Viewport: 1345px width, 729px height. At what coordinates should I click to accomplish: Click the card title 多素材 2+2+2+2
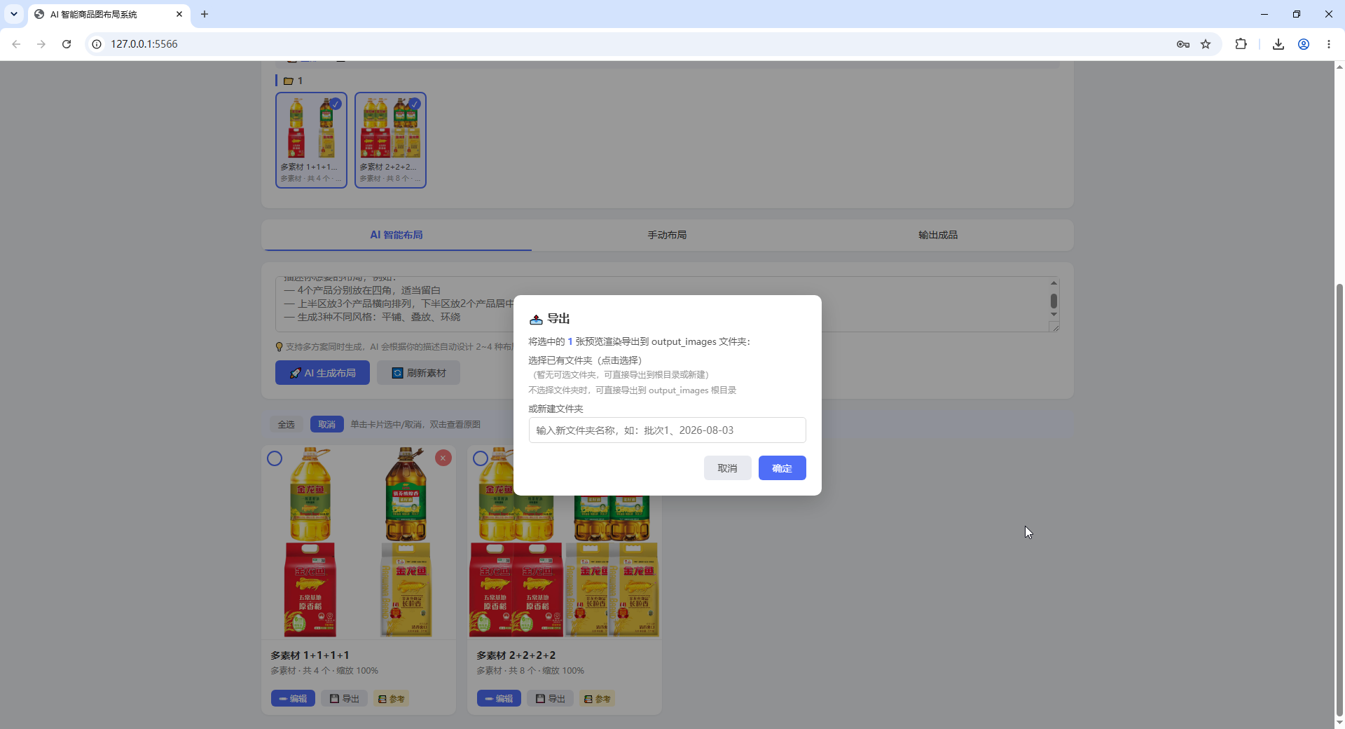[516, 655]
